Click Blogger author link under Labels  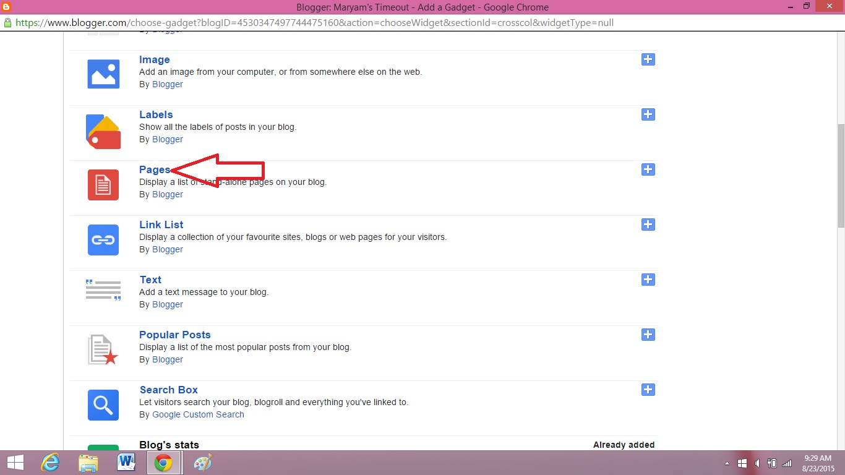pyautogui.click(x=168, y=139)
